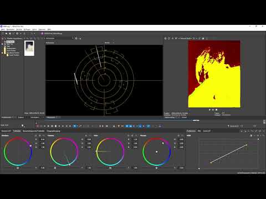Open the video scopes settings icon
The height and width of the screenshot is (199, 266).
[76, 38]
